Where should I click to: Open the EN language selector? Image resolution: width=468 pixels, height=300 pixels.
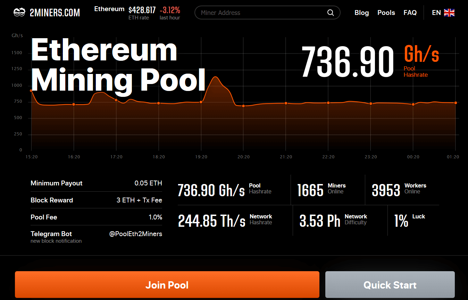point(436,13)
